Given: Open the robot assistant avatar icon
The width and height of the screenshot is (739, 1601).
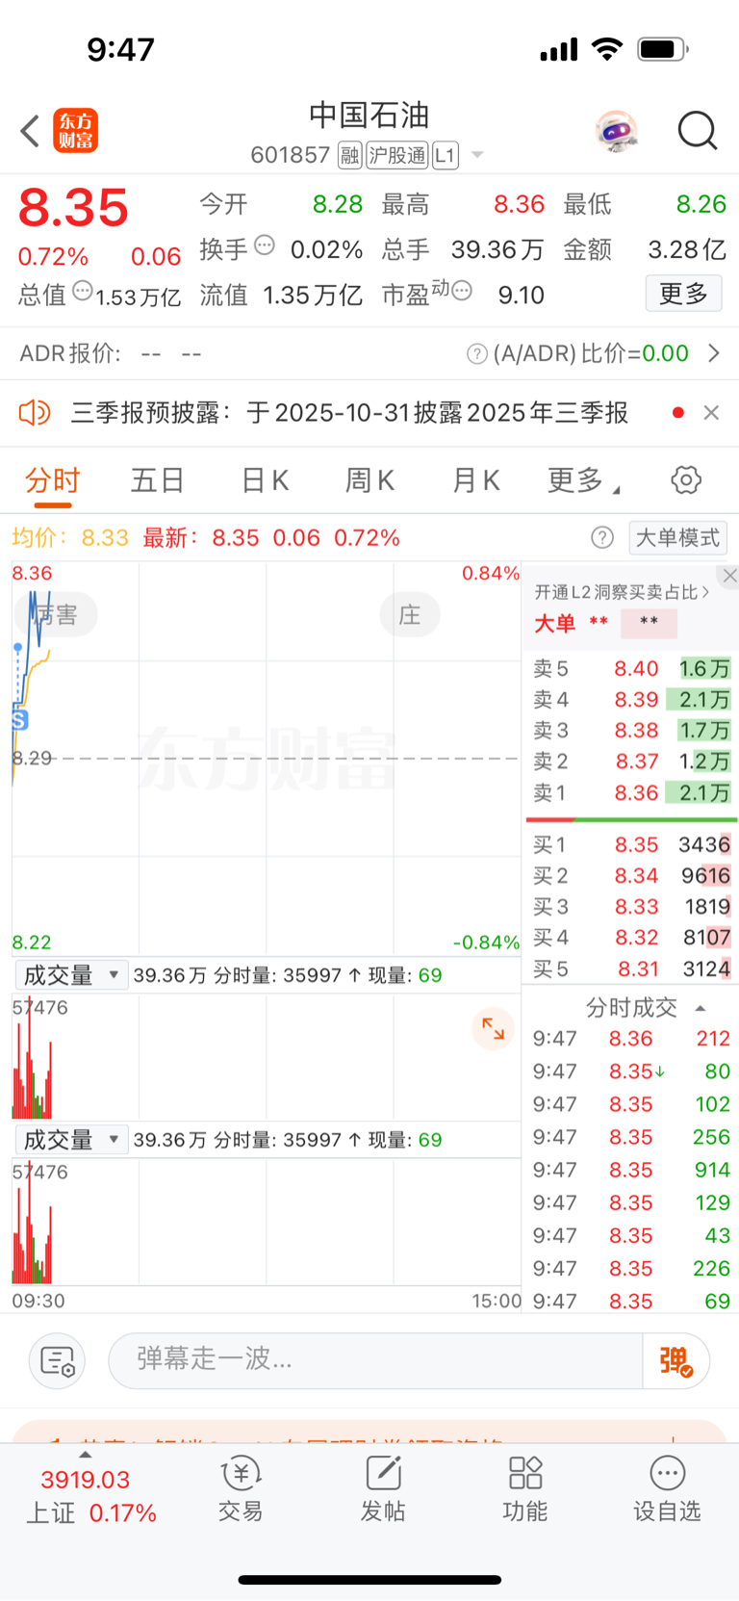Looking at the screenshot, I should pos(616,131).
